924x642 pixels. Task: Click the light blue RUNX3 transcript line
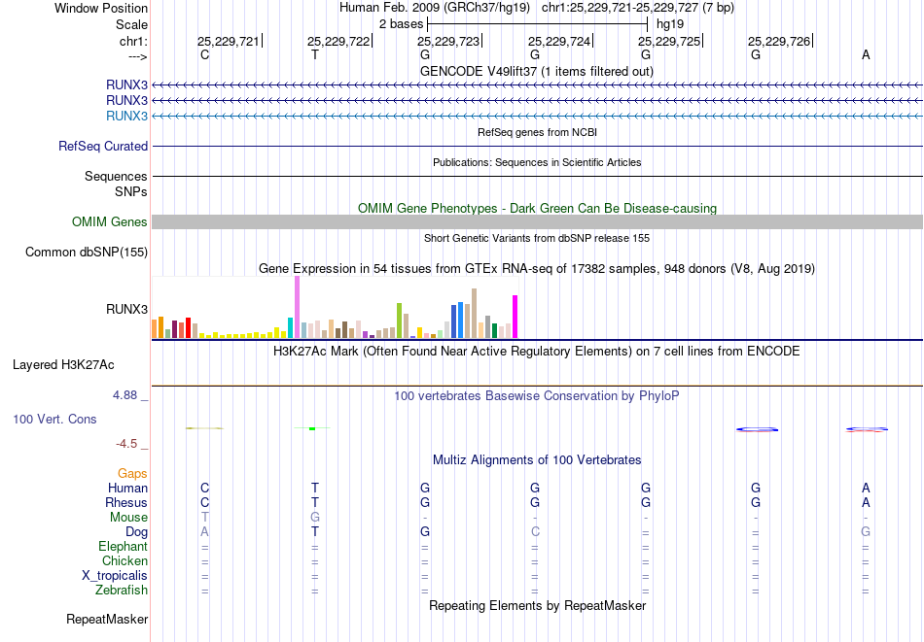537,116
